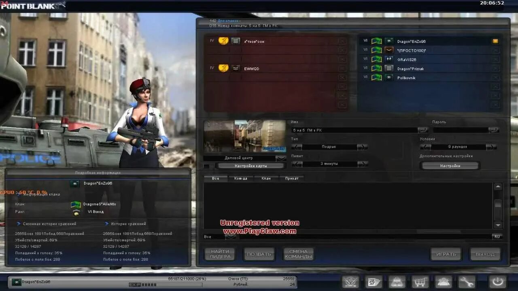Toggle slot X on the Pollkovnik row
518x291 pixels.
(495, 78)
